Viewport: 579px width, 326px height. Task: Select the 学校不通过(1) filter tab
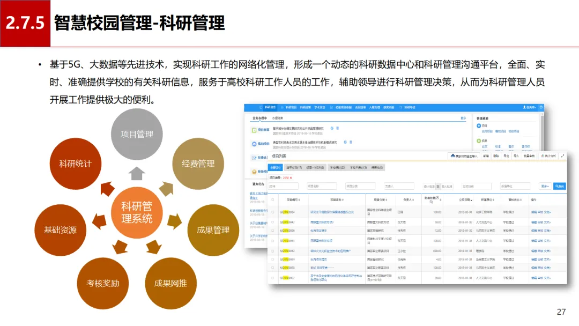[x=358, y=168]
